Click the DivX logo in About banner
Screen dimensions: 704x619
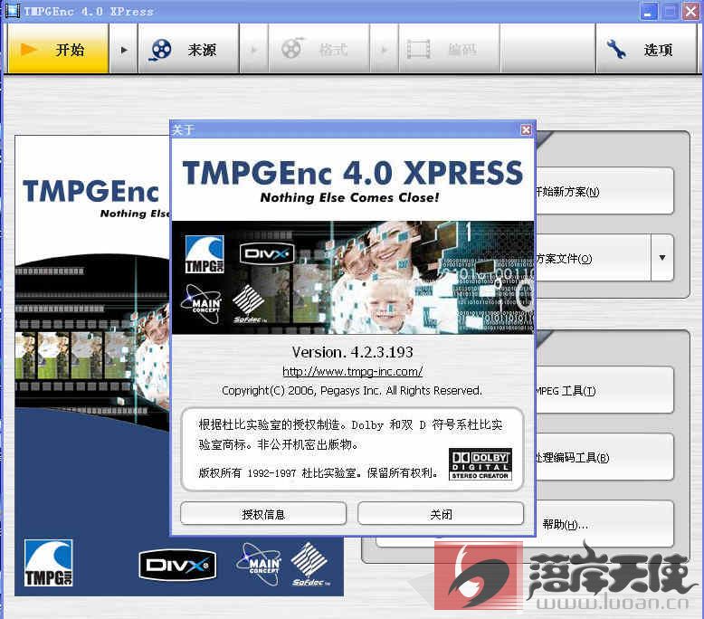(267, 253)
